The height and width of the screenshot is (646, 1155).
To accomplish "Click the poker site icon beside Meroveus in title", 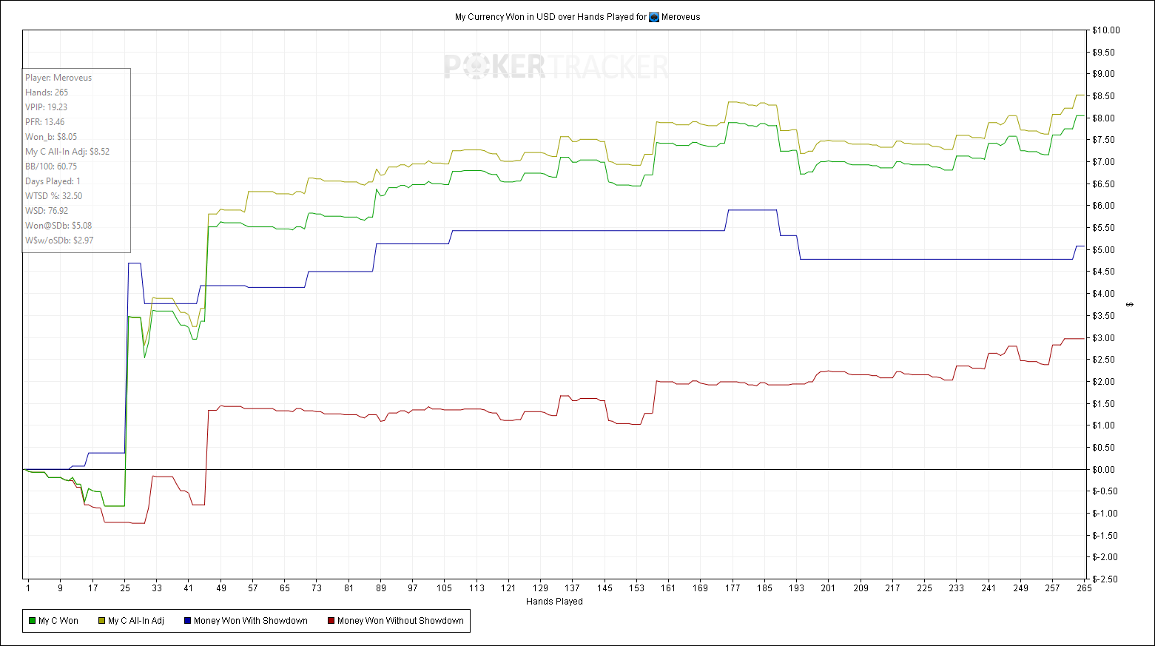I will tap(654, 17).
